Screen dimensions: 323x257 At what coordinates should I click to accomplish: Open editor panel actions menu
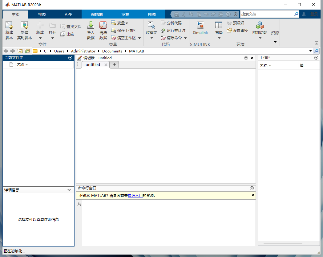246,58
